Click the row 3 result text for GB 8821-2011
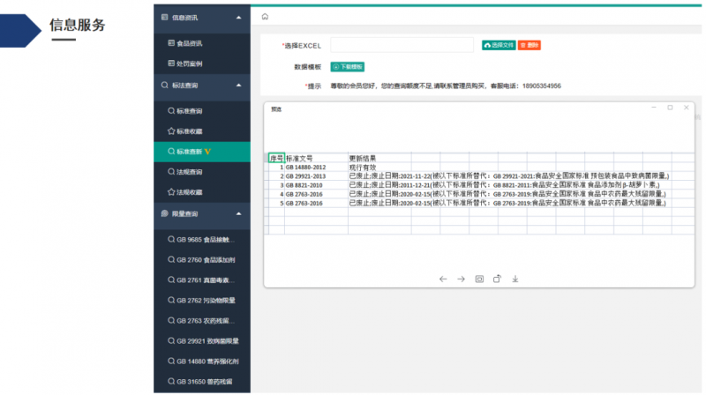 504,185
